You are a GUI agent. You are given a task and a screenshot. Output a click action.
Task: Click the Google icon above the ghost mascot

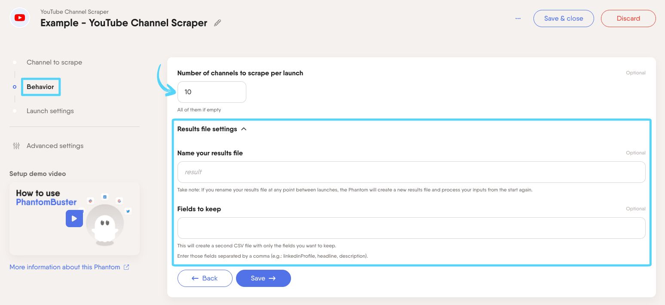coord(119,201)
